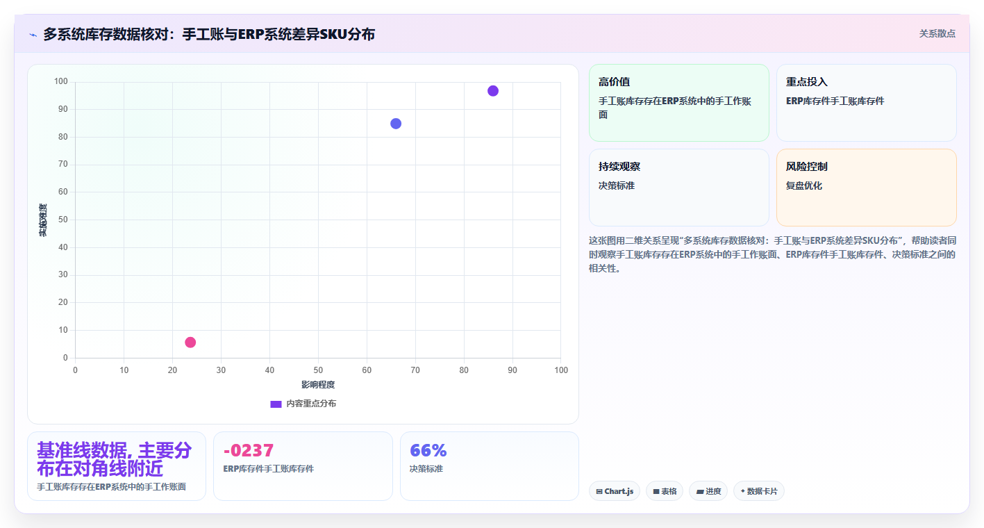Click the bar icon in 进度 chip
This screenshot has height=528, width=984.
coord(700,491)
